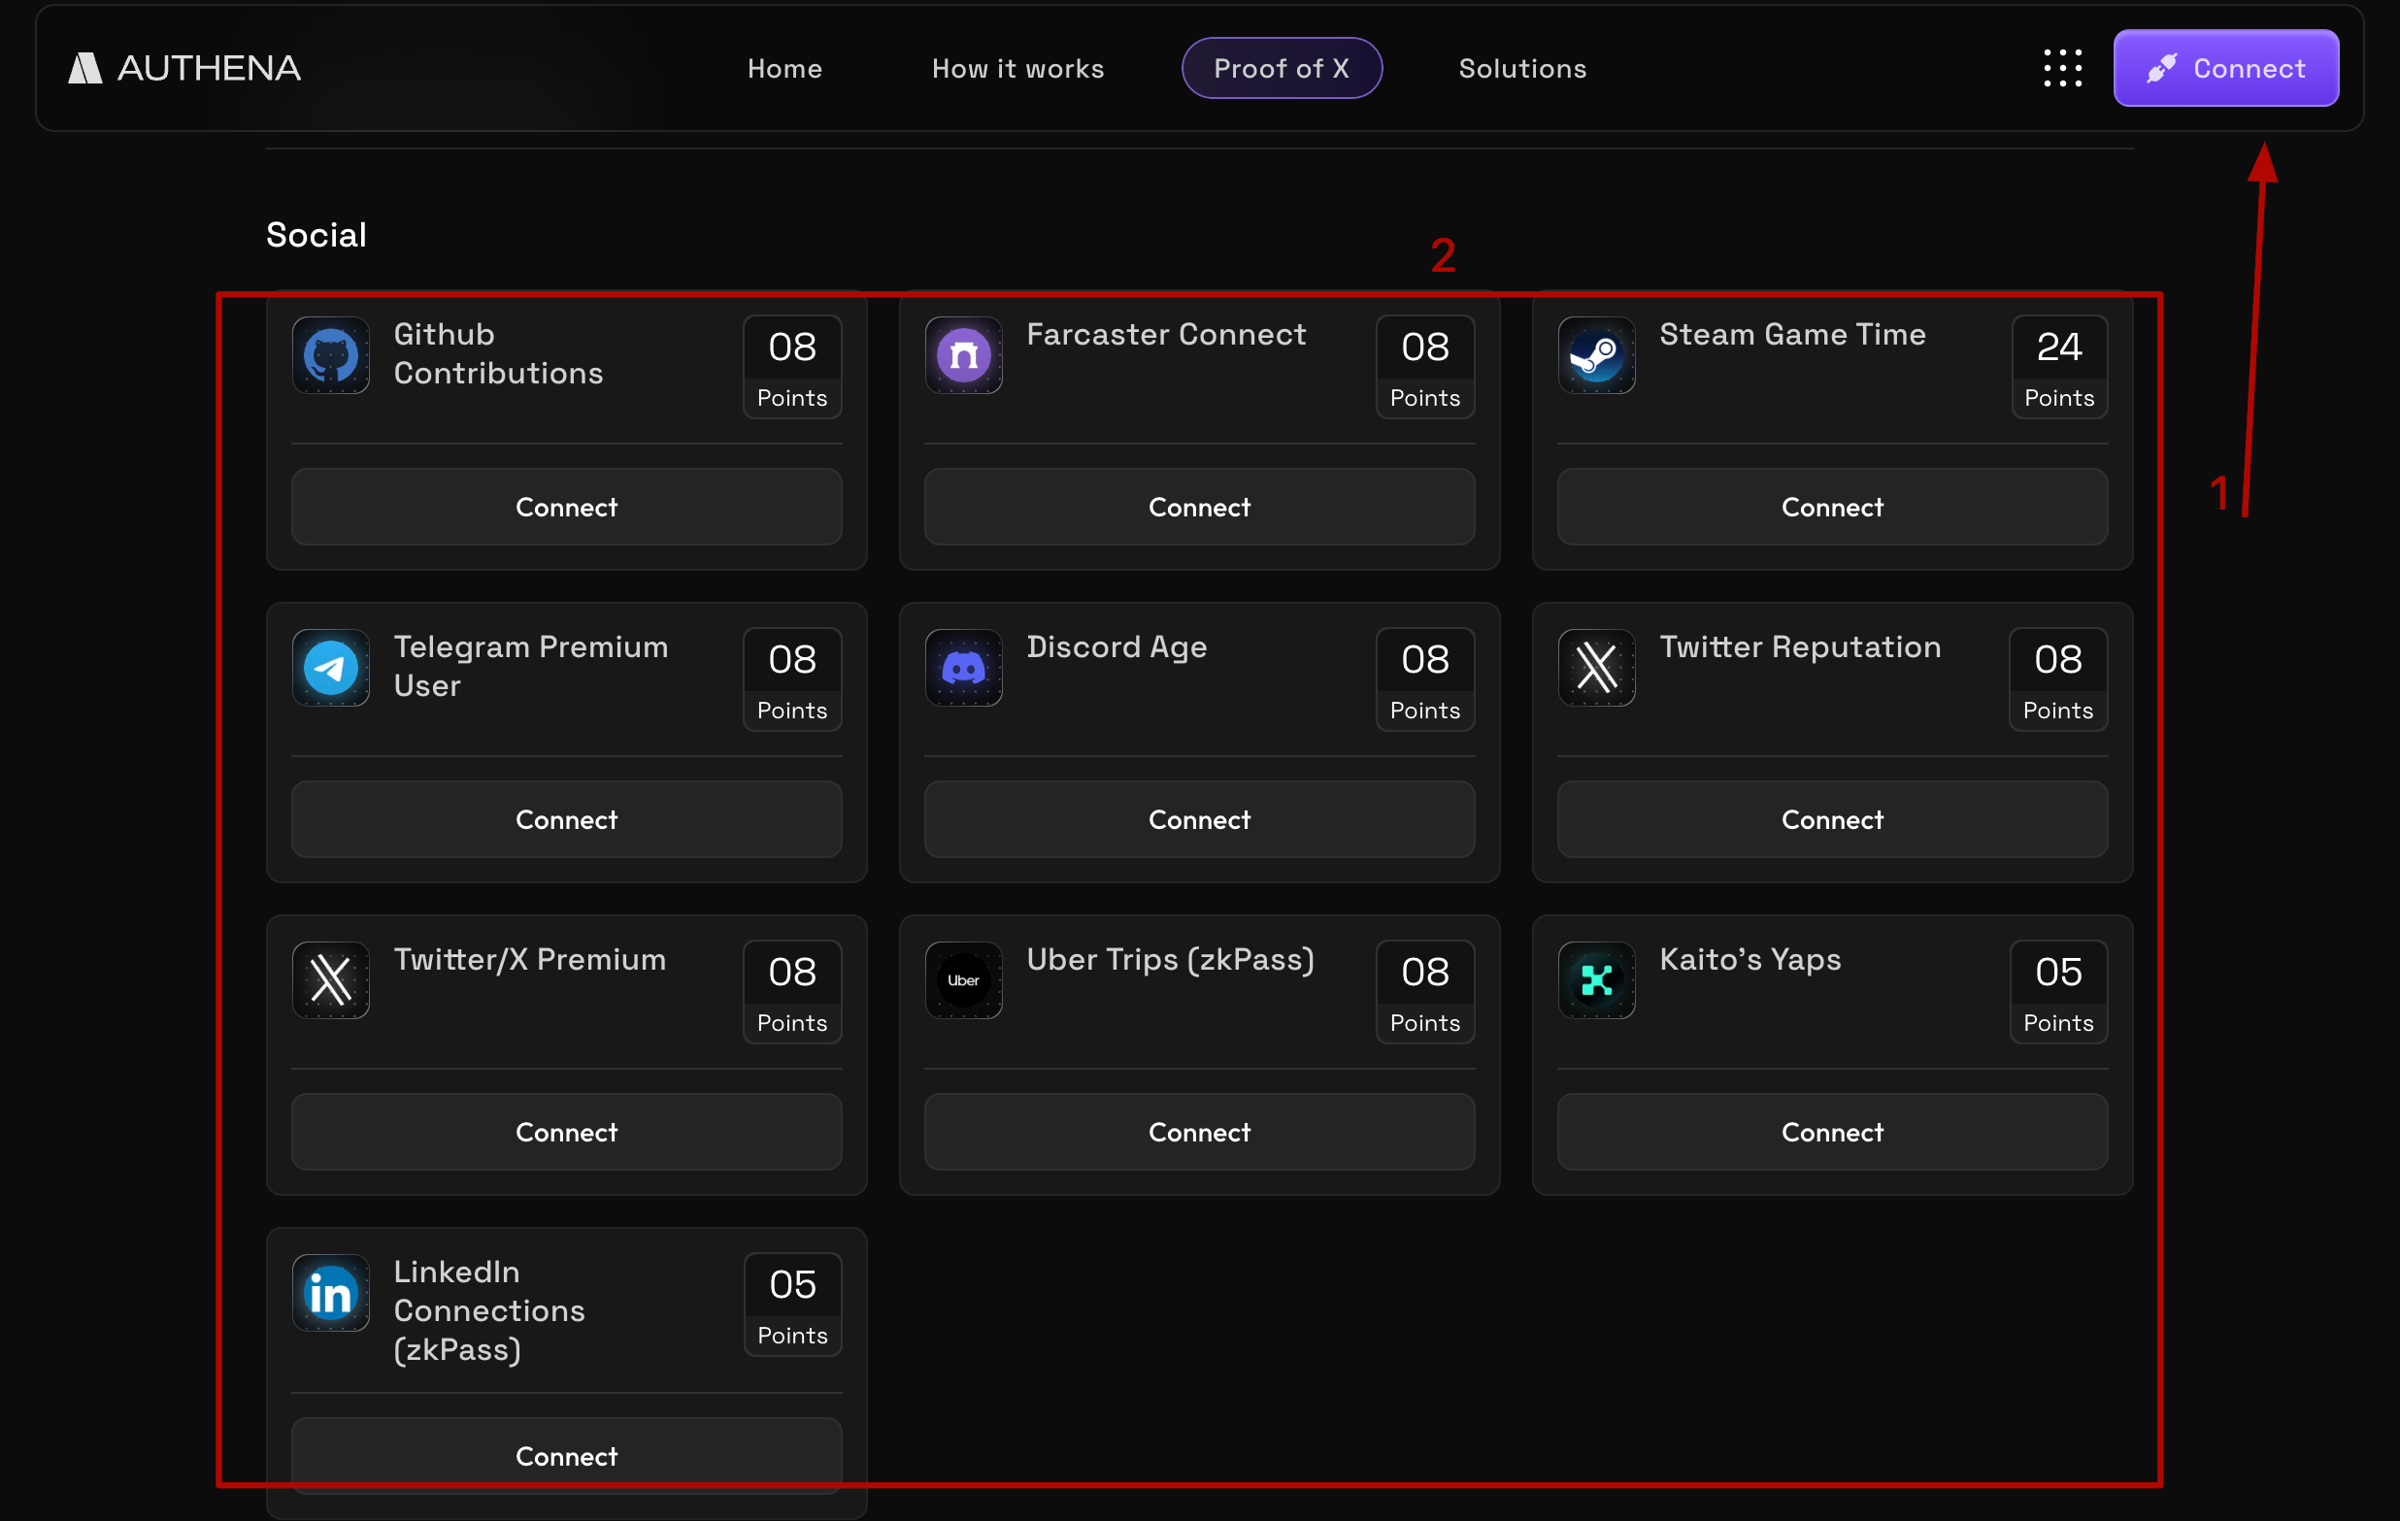Click the Authena logo
Viewport: 2400px width, 1521px height.
tap(184, 68)
